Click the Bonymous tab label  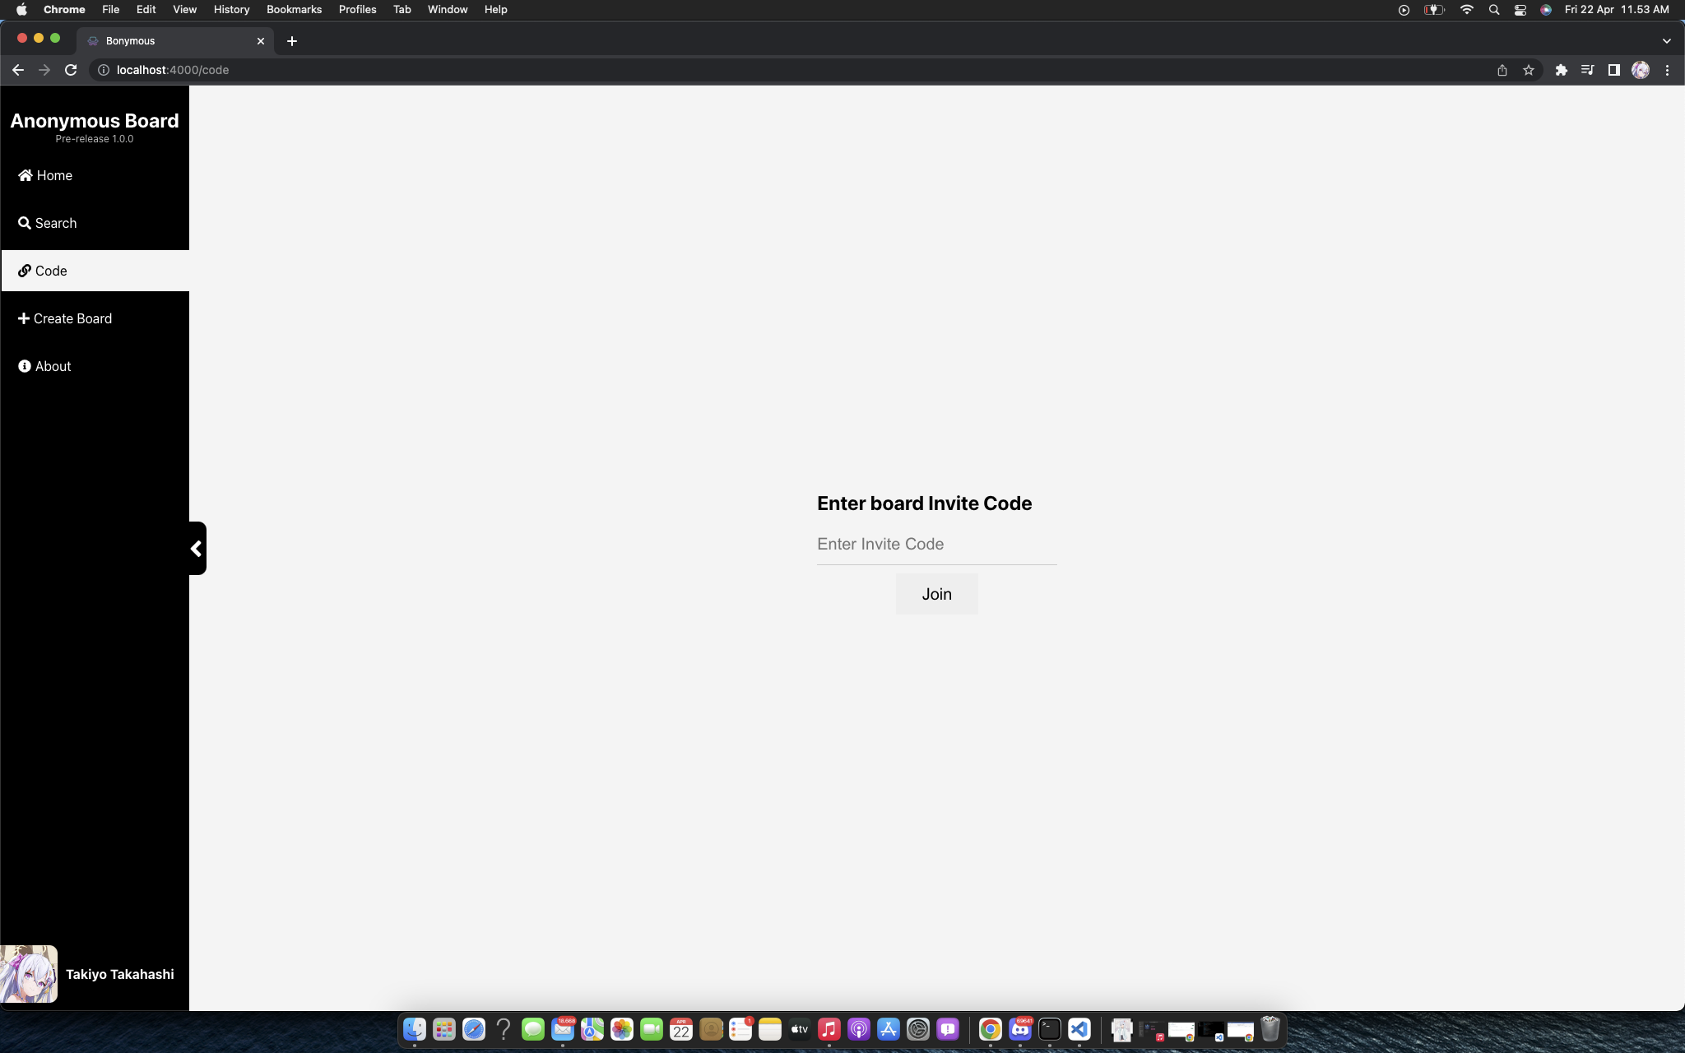tap(130, 40)
